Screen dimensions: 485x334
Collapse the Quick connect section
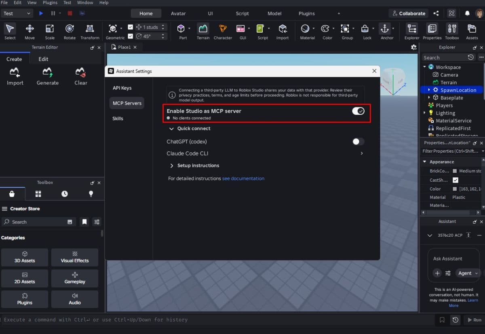click(172, 128)
